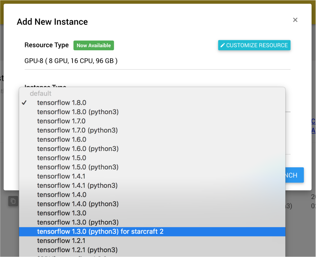Select tensorflow 1.3.0 (python3) option
The width and height of the screenshot is (316, 257).
click(x=152, y=222)
